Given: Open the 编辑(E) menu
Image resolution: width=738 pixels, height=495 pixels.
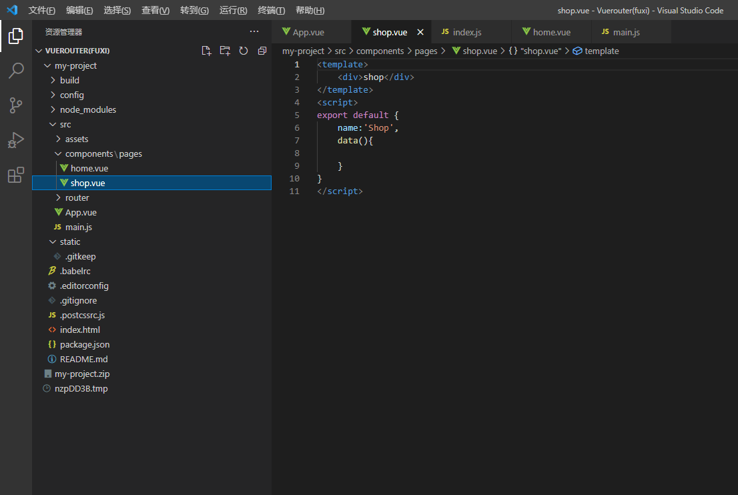Looking at the screenshot, I should pyautogui.click(x=79, y=11).
